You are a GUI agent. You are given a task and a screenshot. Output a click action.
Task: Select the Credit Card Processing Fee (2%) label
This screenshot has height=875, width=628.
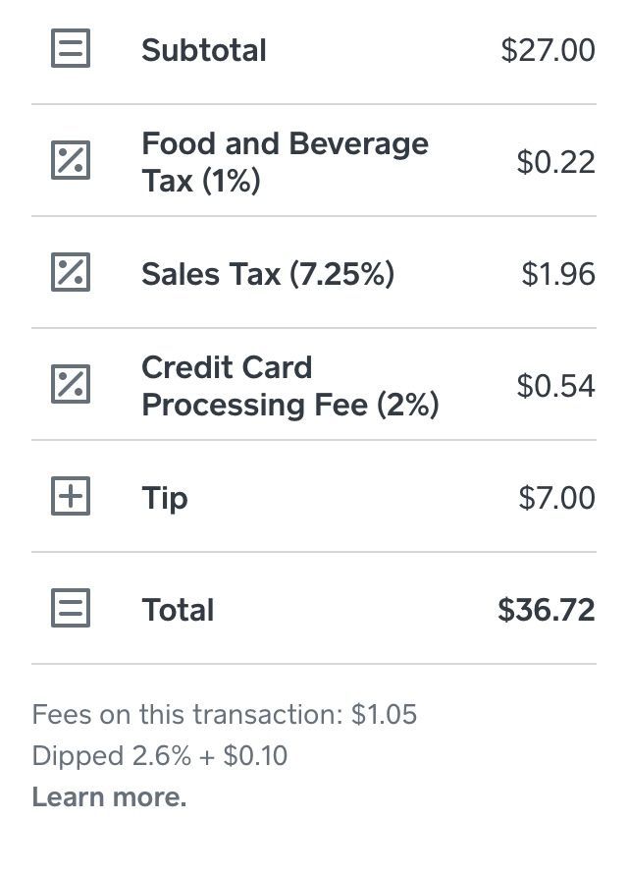[289, 386]
